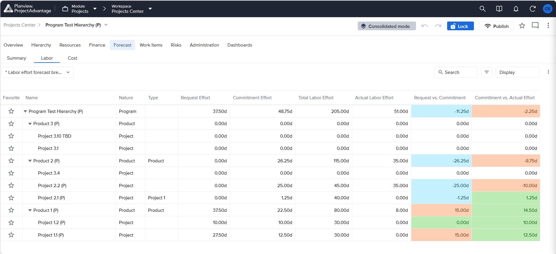Click the table Search field
The width and height of the screenshot is (556, 254).
(456, 72)
